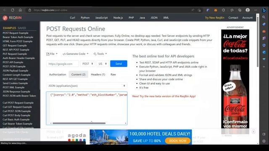Click the Edge sidebar add plus icon

point(264,67)
